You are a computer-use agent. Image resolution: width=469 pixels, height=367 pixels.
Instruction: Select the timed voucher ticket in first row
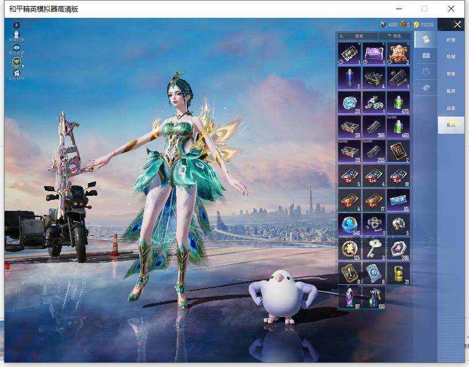[x=349, y=54]
